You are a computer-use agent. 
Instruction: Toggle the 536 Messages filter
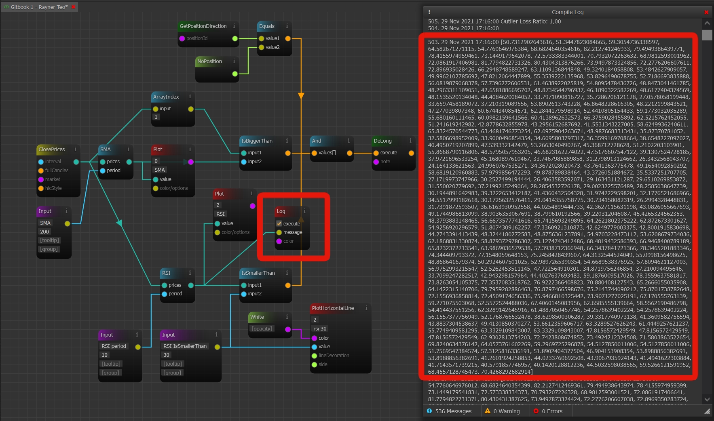[449, 411]
